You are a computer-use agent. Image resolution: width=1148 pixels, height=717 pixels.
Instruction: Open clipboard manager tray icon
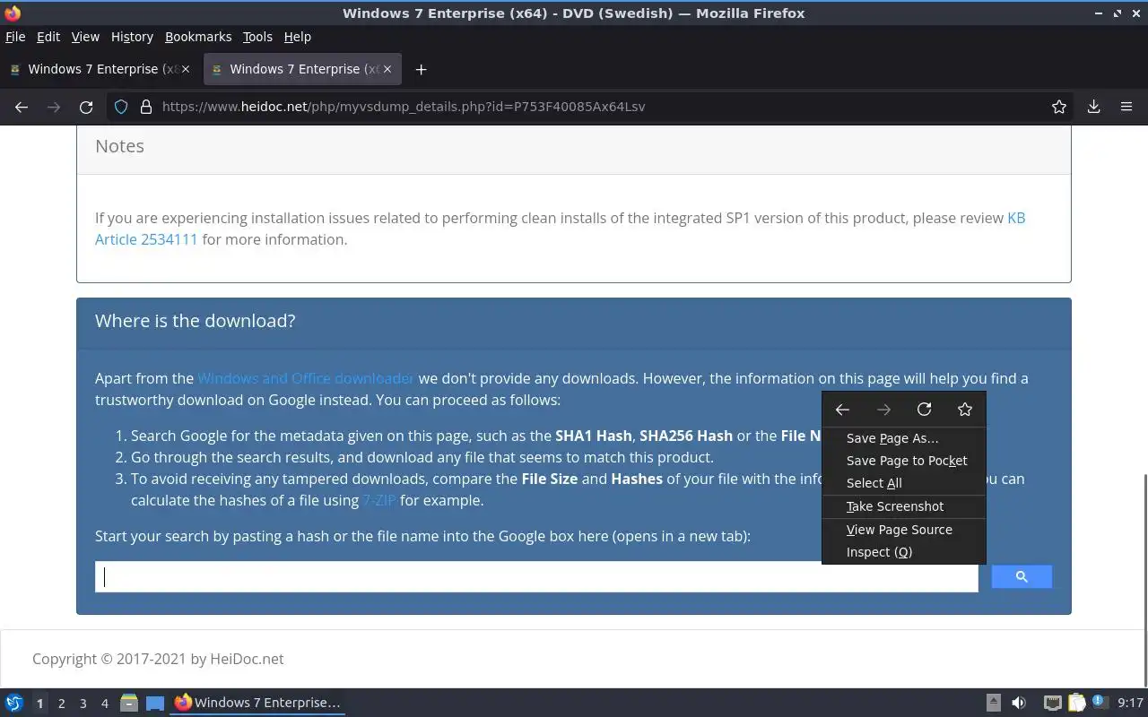click(x=1076, y=703)
